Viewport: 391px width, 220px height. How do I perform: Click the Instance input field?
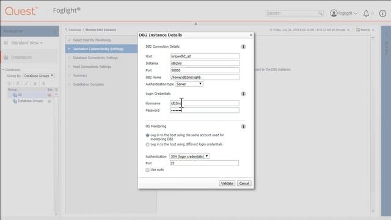pyautogui.click(x=205, y=63)
